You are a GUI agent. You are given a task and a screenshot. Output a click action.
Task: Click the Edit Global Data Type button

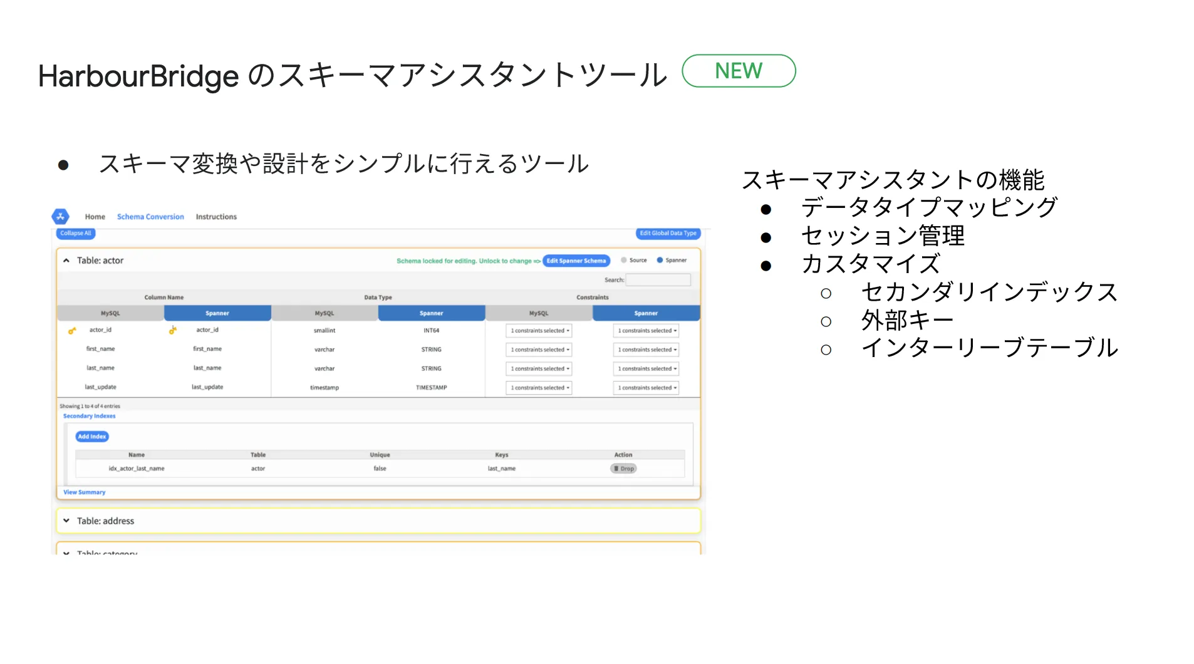tap(668, 233)
